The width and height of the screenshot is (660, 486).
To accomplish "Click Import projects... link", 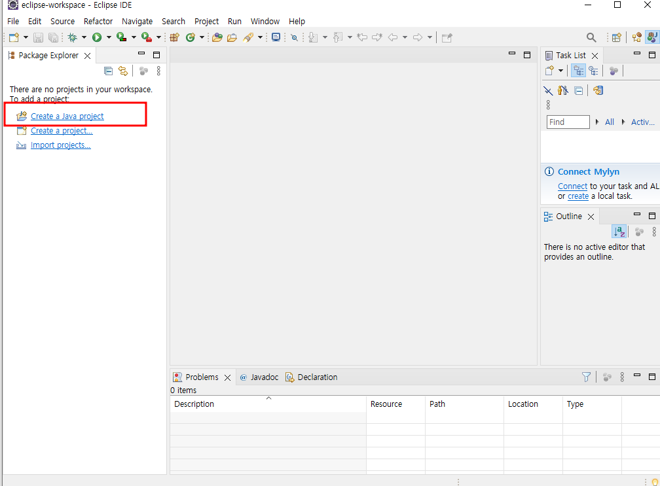I will tap(61, 145).
